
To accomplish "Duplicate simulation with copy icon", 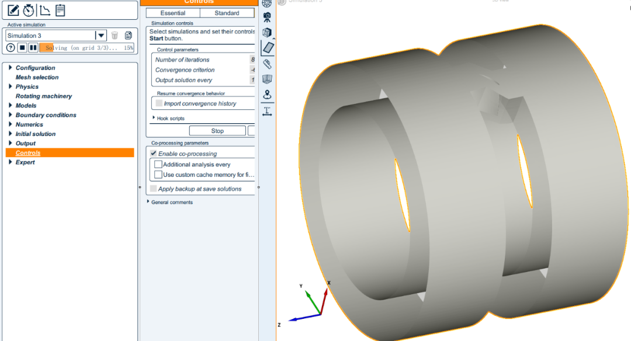I will point(129,36).
